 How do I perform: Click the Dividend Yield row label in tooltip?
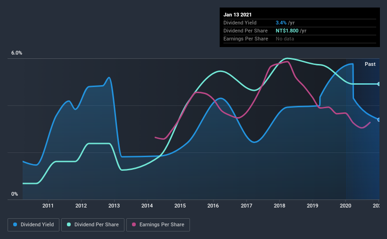click(x=240, y=23)
